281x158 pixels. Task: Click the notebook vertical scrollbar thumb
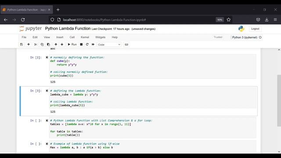[279, 101]
